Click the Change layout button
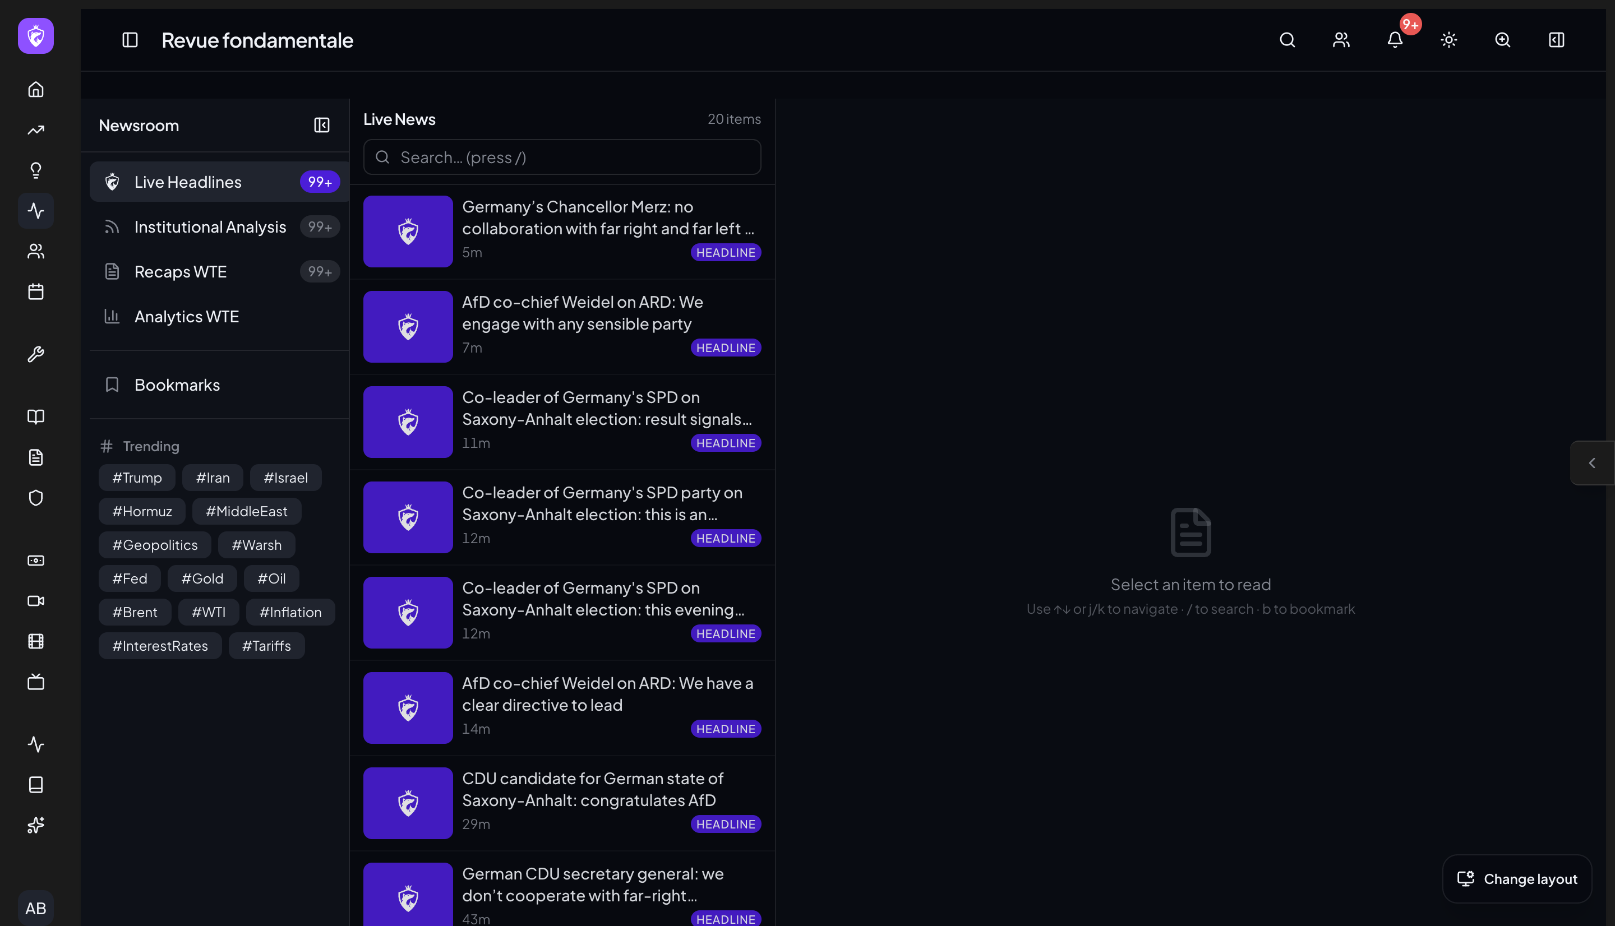 (x=1517, y=879)
